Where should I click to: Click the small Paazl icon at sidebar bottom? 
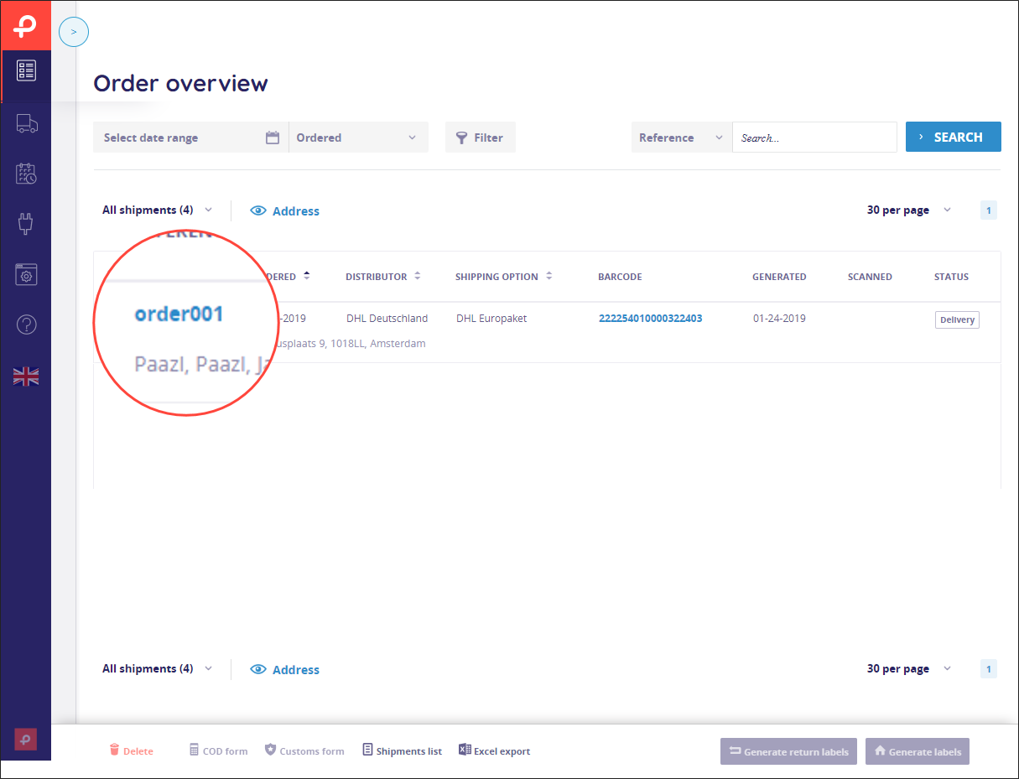point(26,740)
